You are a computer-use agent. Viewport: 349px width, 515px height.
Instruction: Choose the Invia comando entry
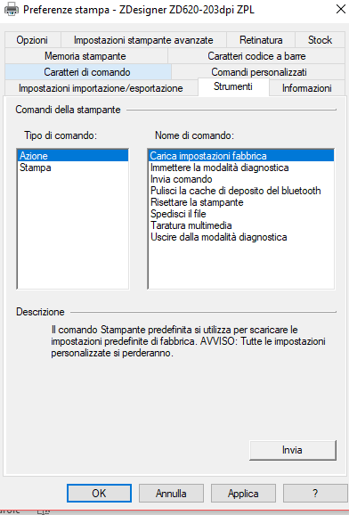click(241, 179)
